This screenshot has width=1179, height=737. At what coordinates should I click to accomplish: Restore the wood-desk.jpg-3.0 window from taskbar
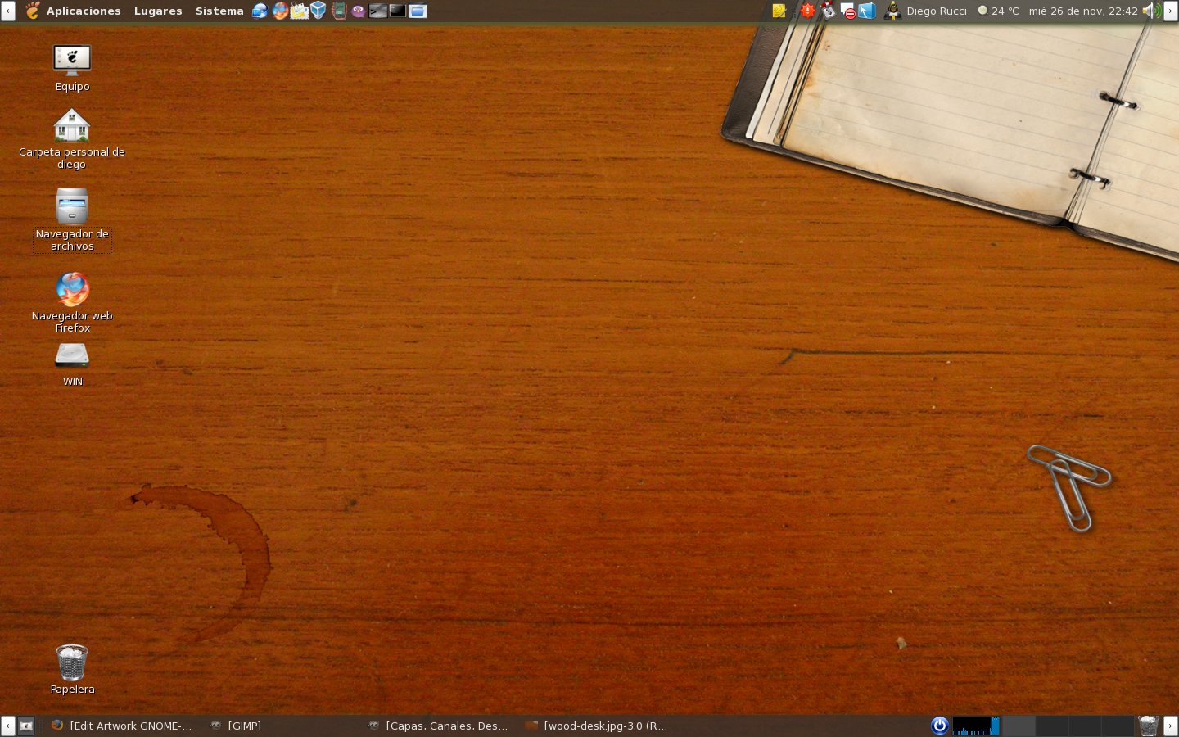coord(597,726)
